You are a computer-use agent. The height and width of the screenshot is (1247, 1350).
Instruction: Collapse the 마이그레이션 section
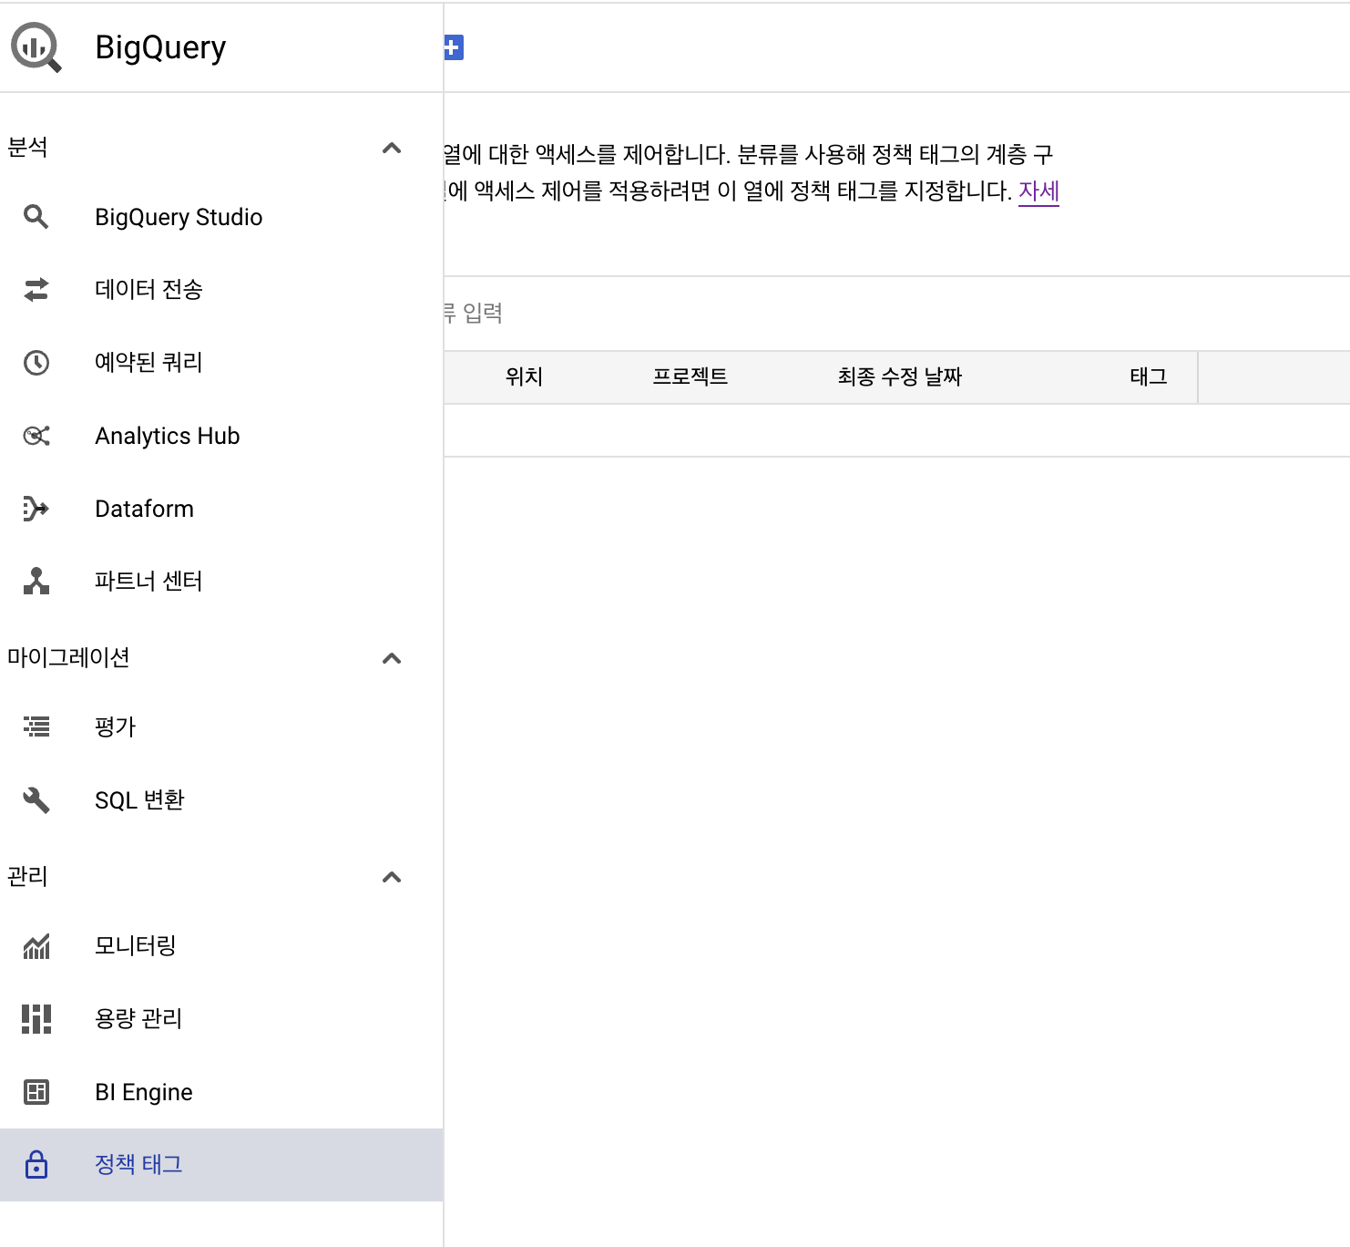click(392, 658)
